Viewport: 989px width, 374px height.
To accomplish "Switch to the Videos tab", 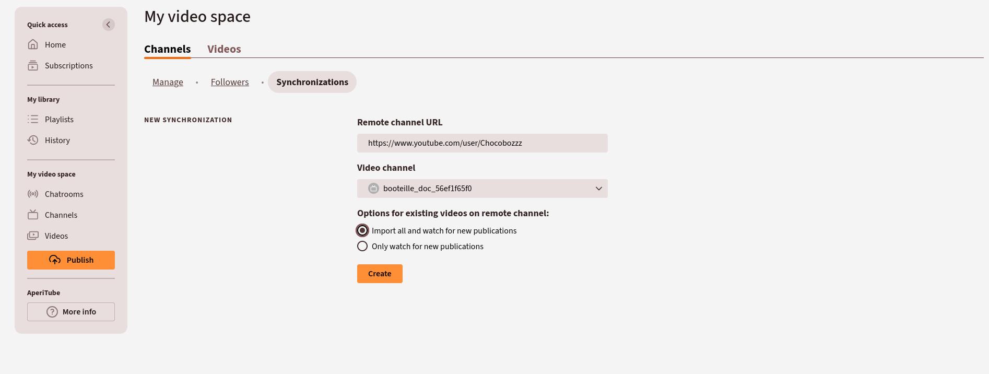I will click(224, 49).
